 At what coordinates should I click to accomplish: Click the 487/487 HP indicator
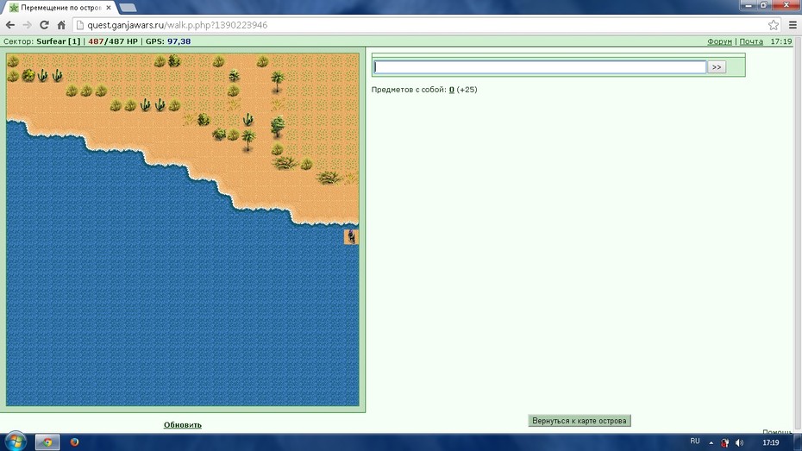point(113,41)
